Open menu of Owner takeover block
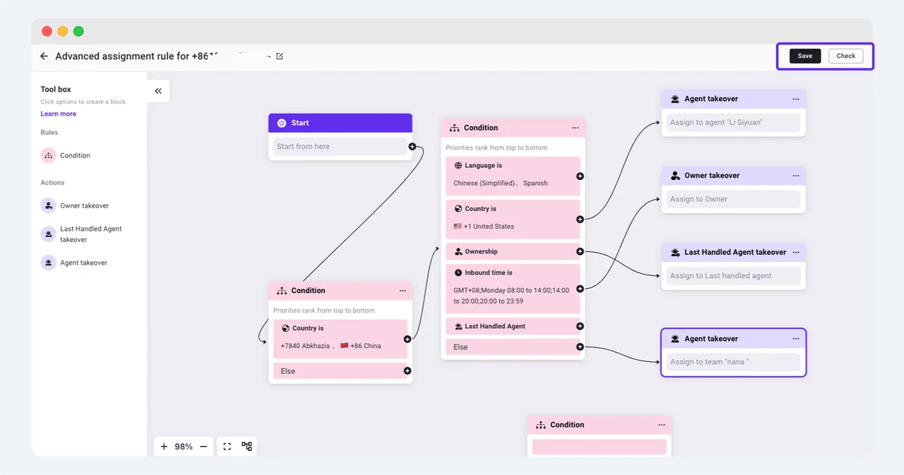This screenshot has height=475, width=904. 796,176
